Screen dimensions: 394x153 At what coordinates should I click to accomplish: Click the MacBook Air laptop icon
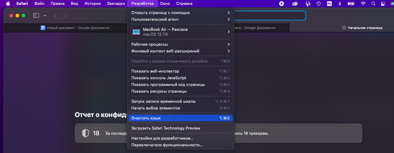coord(136,32)
